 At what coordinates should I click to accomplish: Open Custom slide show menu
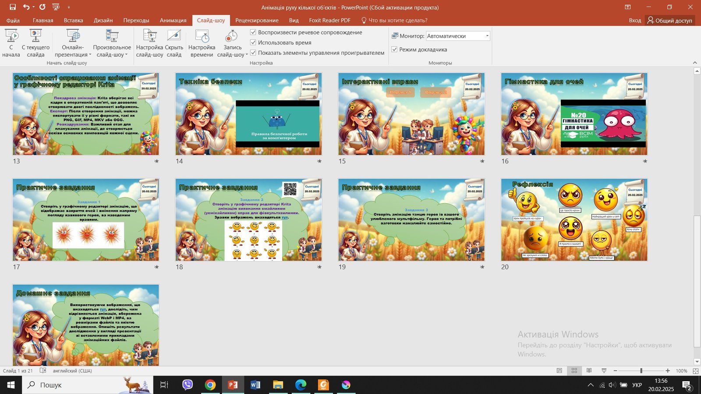click(112, 43)
